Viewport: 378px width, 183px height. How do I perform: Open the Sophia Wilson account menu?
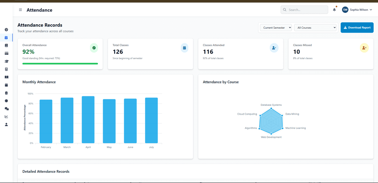point(357,10)
